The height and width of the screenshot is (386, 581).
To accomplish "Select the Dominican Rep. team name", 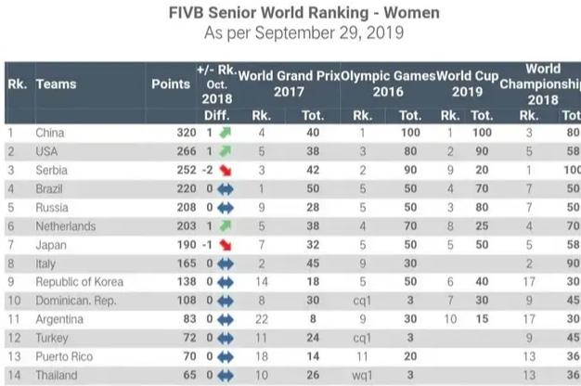I will point(76,301).
